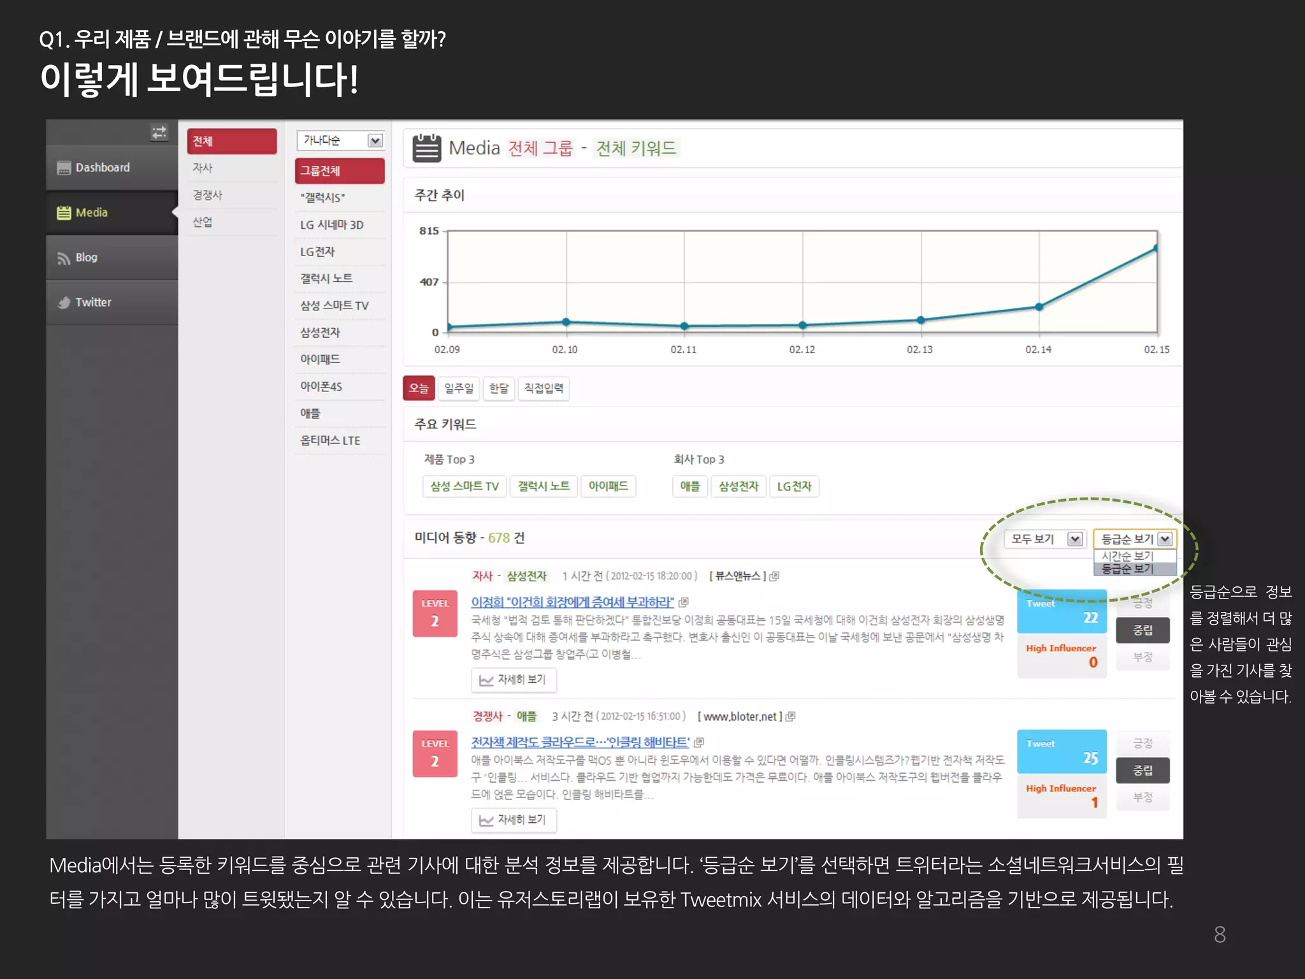Set 중립 sentiment for first article
Image resolution: width=1305 pixels, height=979 pixels.
pyautogui.click(x=1143, y=630)
